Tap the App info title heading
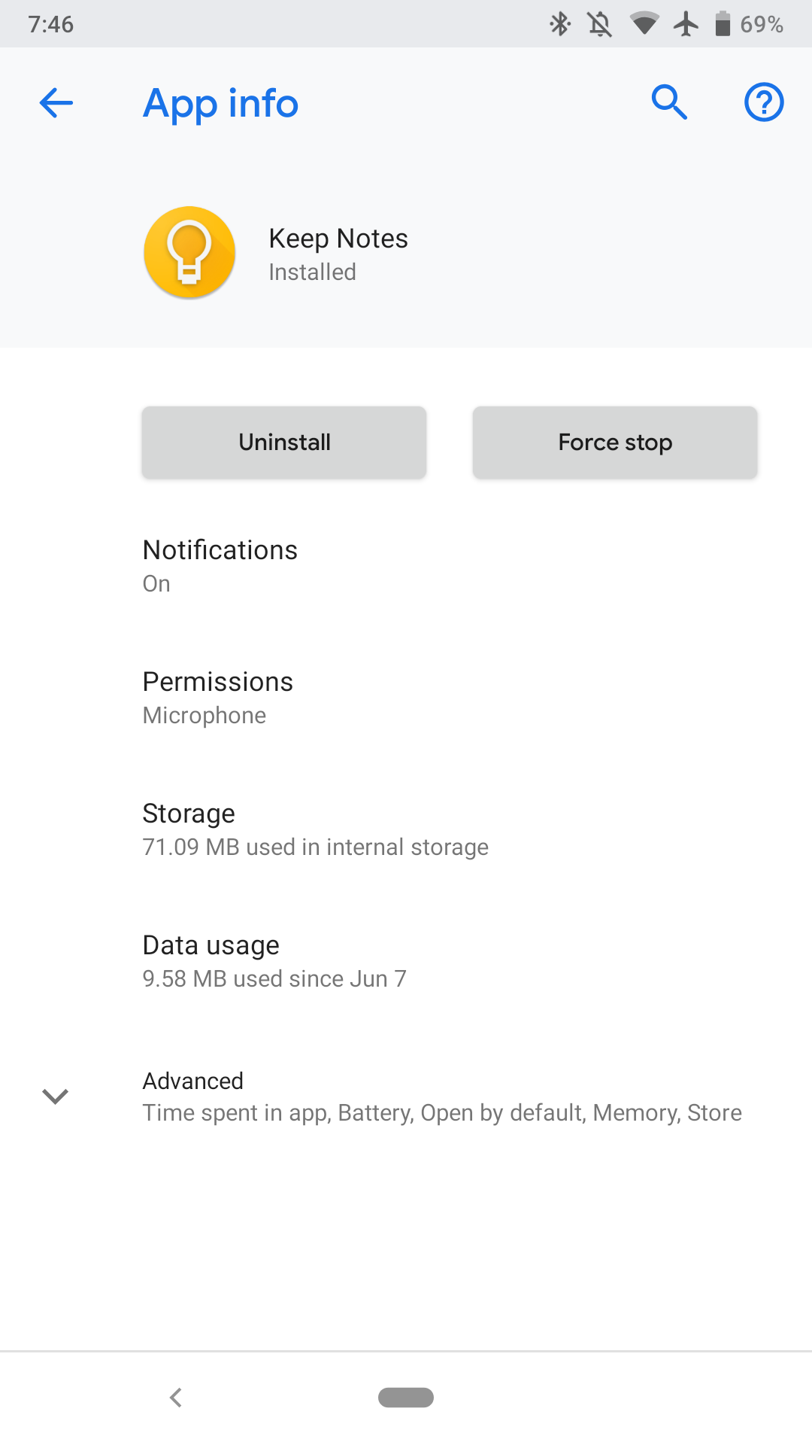The image size is (812, 1445). tap(220, 103)
